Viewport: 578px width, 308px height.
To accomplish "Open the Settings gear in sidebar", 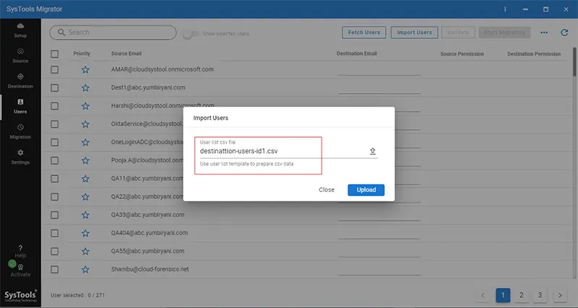I will click(x=20, y=157).
